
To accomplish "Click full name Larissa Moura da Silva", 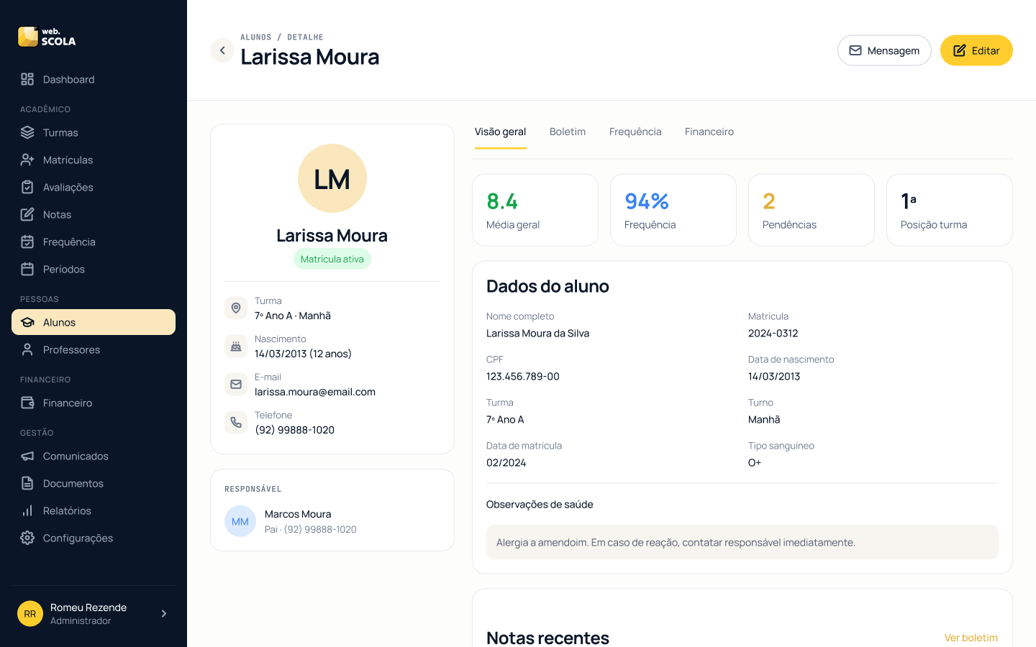I will [538, 334].
